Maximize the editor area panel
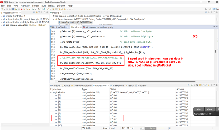The height and width of the screenshot is (130, 219). pos(217,27)
